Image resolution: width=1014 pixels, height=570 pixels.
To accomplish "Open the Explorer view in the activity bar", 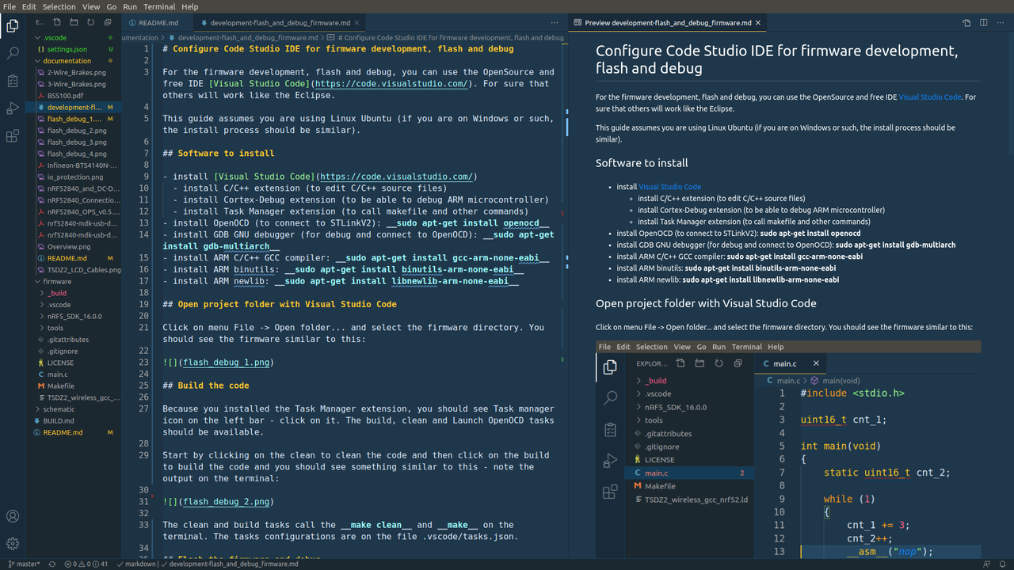I will pyautogui.click(x=13, y=26).
